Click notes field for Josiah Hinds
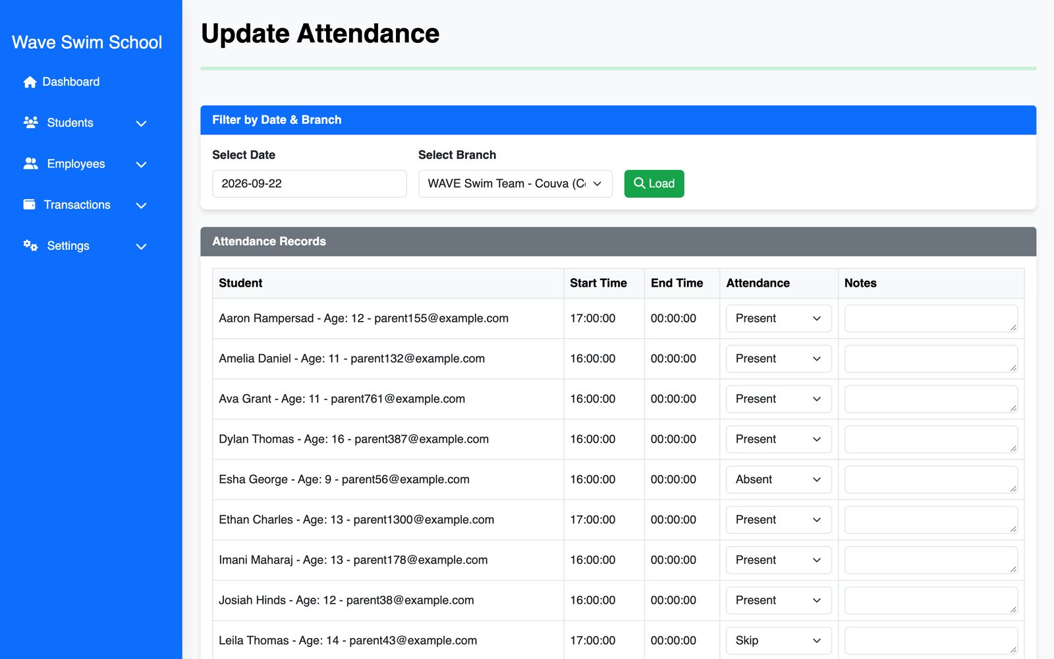1054x659 pixels. click(x=931, y=600)
